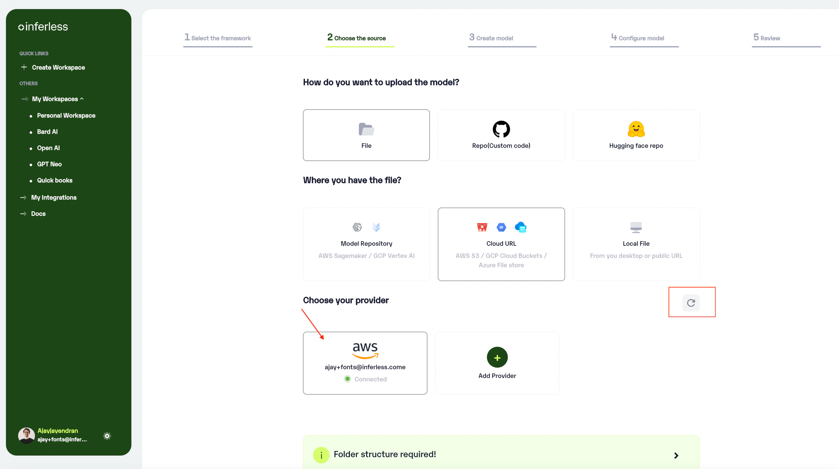Jump to step 3 Create model
839x469 pixels.
491,38
